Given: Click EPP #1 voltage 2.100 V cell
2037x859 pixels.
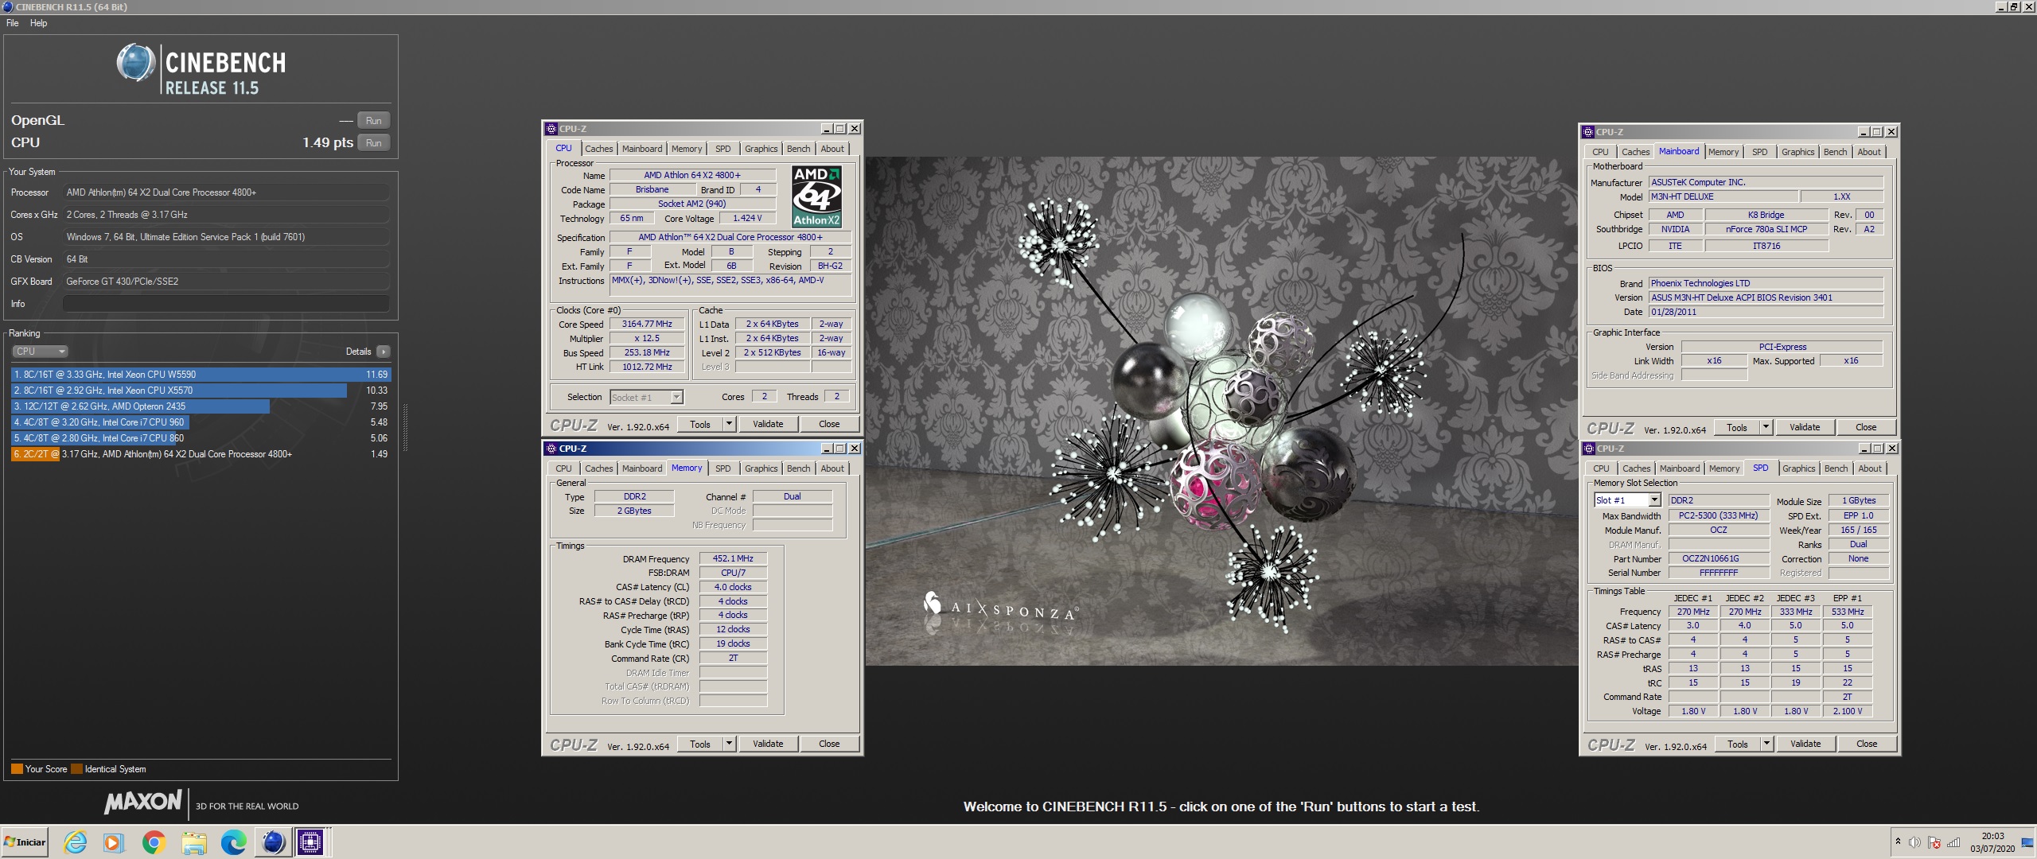Looking at the screenshot, I should coord(1847,711).
